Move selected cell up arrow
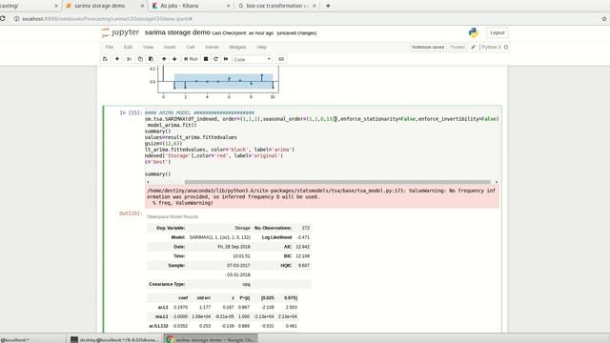The width and height of the screenshot is (610, 343). (x=164, y=59)
